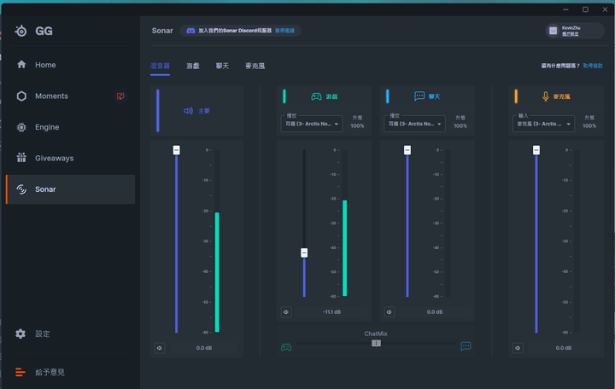
Task: Switch to the 麥克風 tab
Action: 255,66
